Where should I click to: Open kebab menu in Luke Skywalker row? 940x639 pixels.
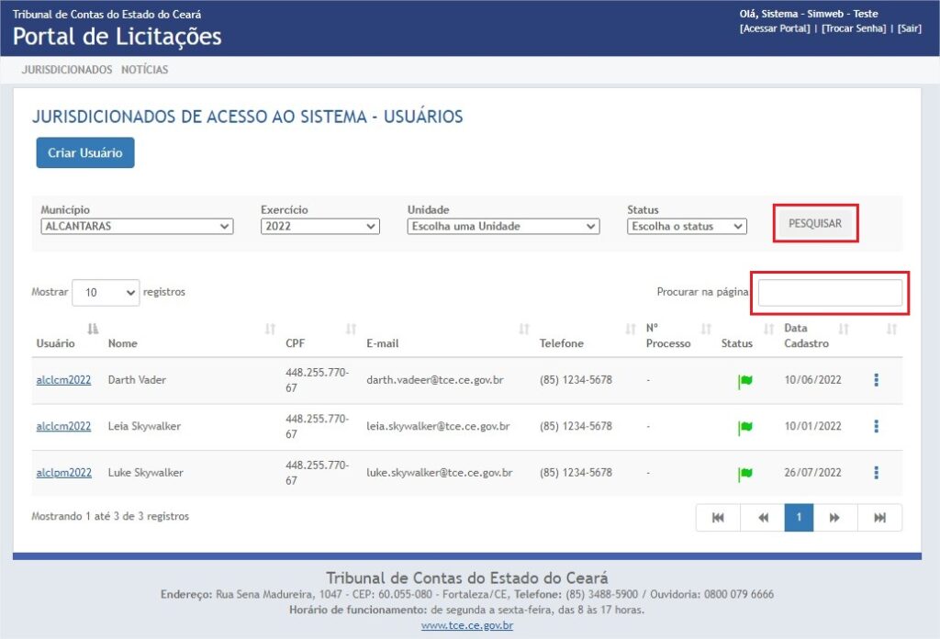click(876, 473)
